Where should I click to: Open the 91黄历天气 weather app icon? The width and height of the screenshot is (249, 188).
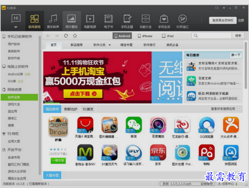(110, 152)
